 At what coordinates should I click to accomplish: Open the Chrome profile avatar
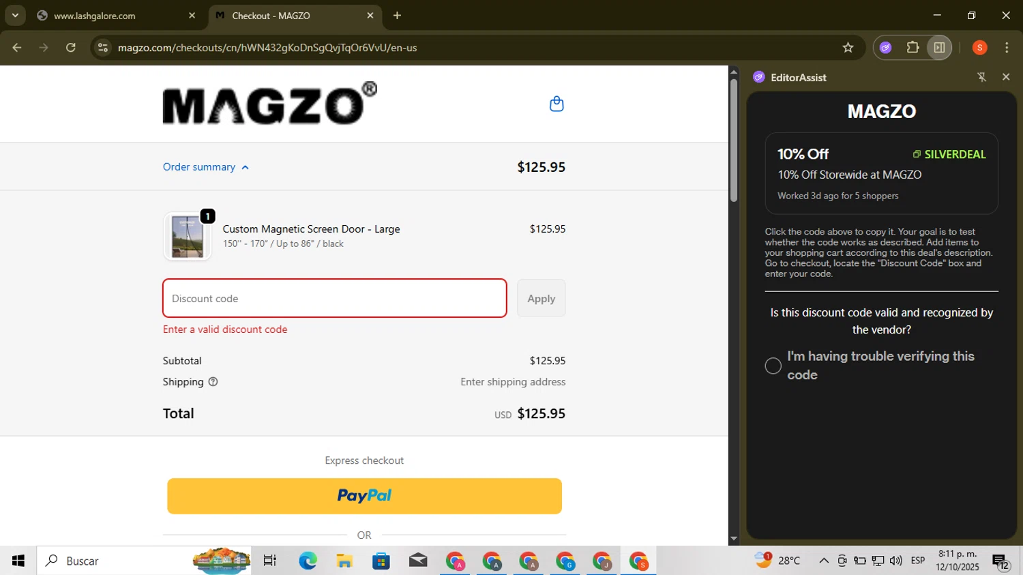[979, 48]
